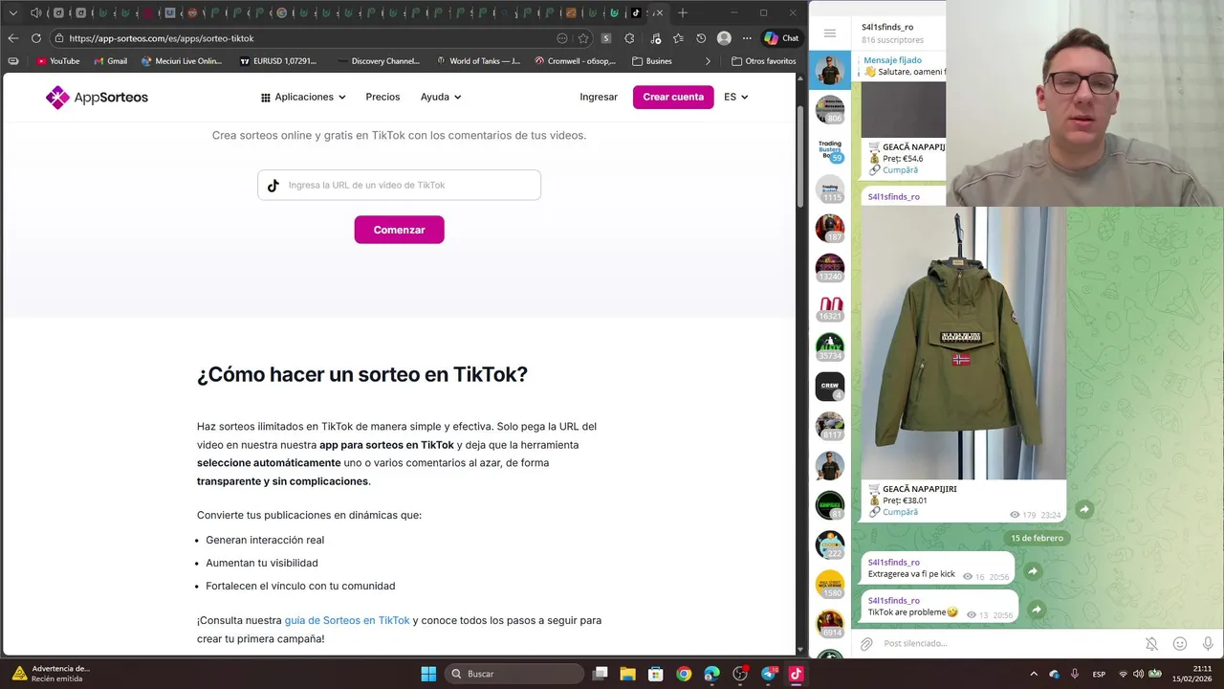1224x689 pixels.
Task: Open the CREW chat in Telegram
Action: [x=830, y=387]
